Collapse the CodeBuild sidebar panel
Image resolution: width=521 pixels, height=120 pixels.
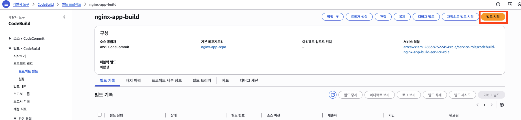point(64,17)
